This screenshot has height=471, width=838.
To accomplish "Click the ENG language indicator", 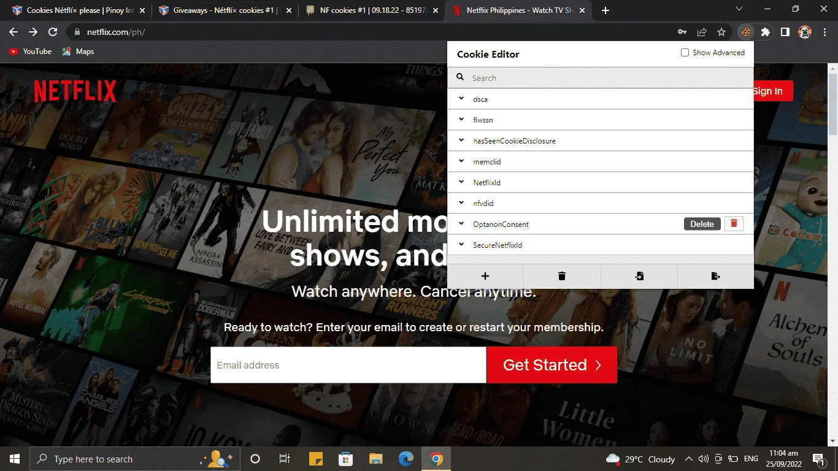I will [x=751, y=459].
